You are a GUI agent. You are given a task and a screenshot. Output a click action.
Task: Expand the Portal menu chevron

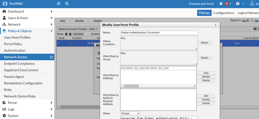pos(51,103)
